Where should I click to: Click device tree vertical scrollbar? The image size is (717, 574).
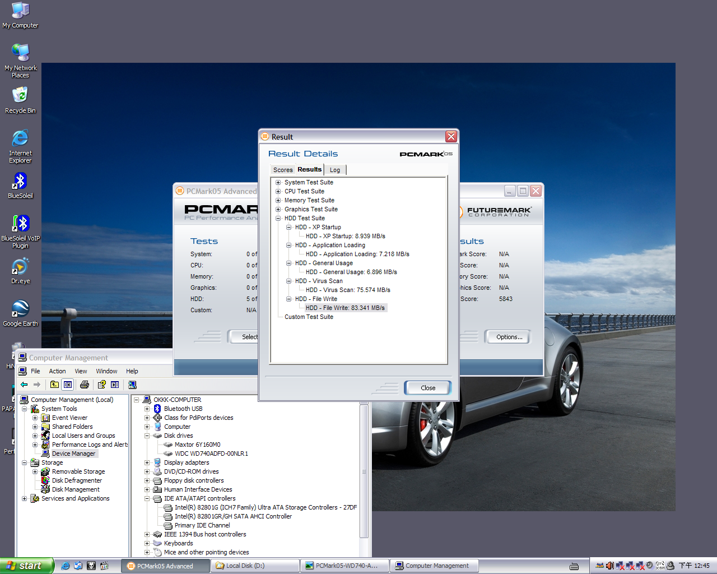[x=364, y=471]
